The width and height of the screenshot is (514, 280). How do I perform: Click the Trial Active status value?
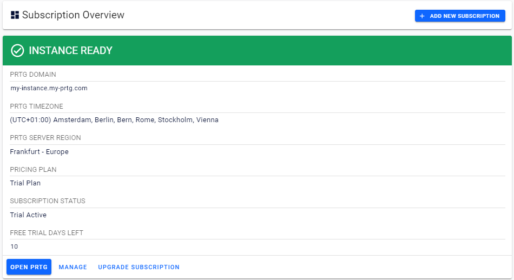28,215
